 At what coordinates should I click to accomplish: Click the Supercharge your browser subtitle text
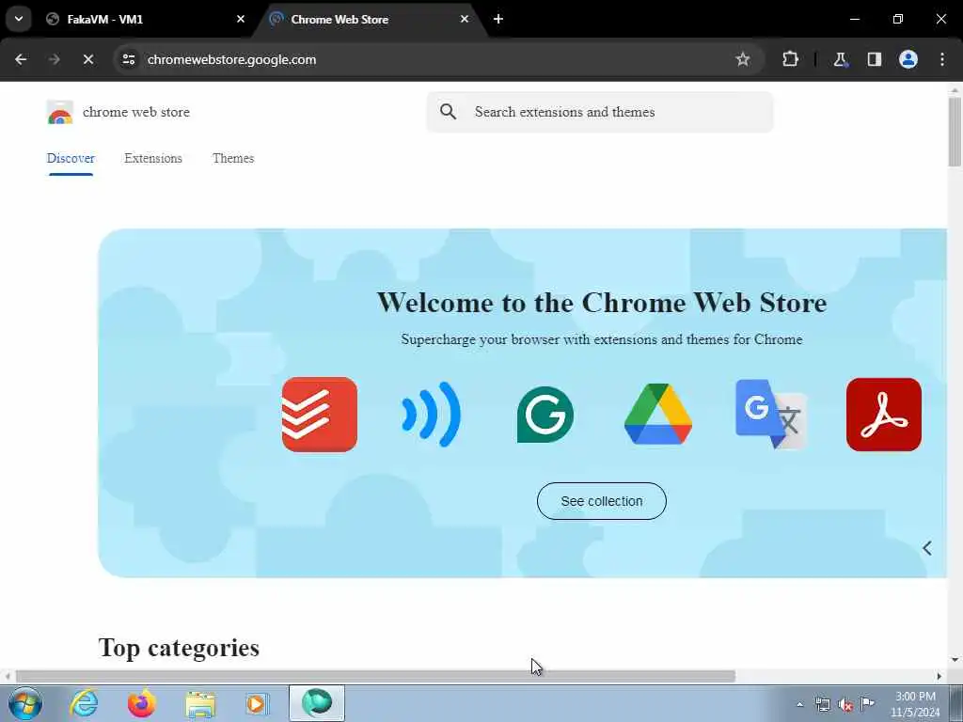tap(601, 339)
